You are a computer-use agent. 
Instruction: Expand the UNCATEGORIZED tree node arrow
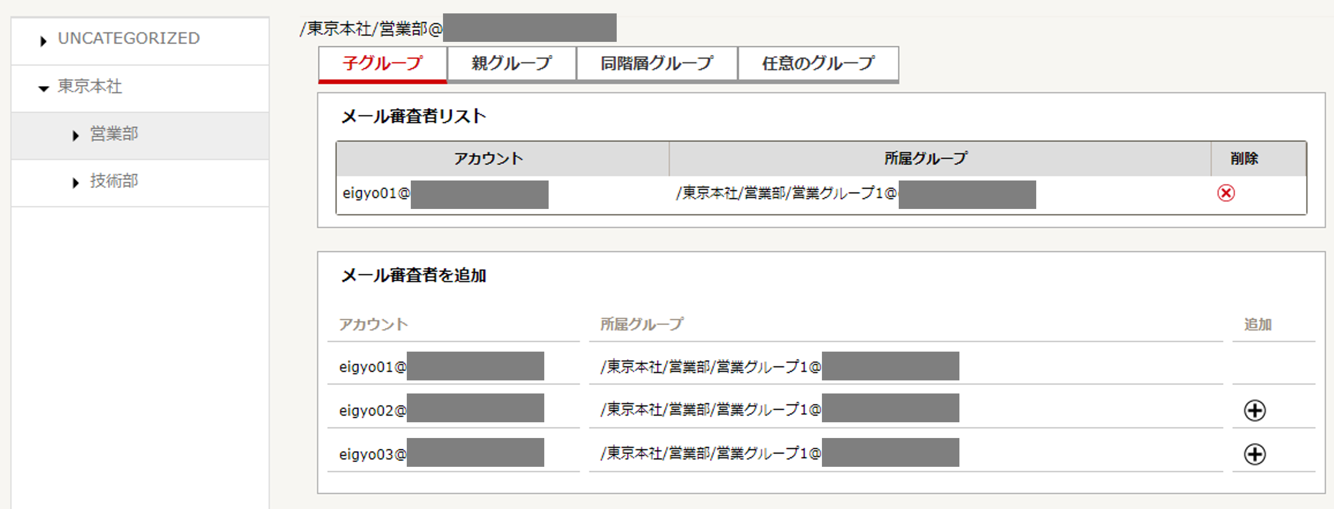pyautogui.click(x=44, y=41)
